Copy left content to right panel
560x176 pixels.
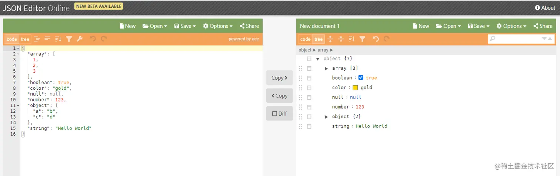pos(280,78)
